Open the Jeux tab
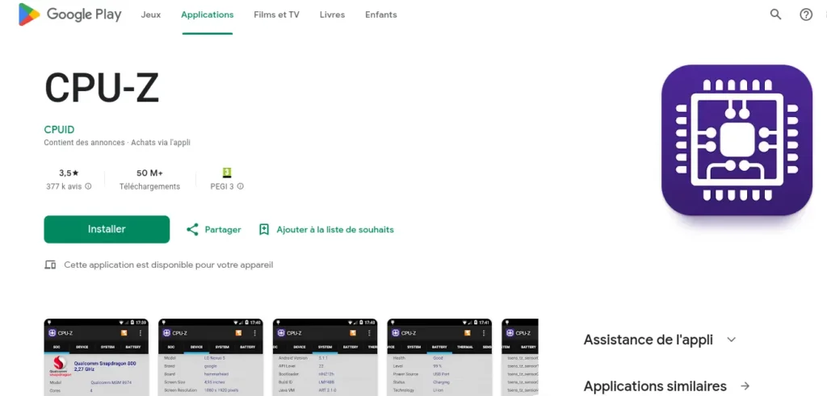Viewport: 827px width, 396px height. (151, 15)
